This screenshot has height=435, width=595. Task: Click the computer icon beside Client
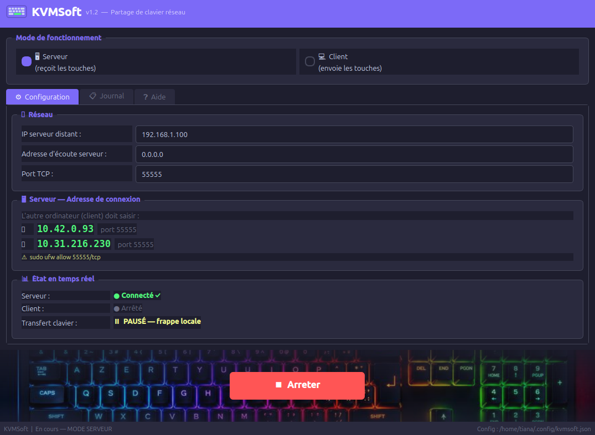(322, 56)
